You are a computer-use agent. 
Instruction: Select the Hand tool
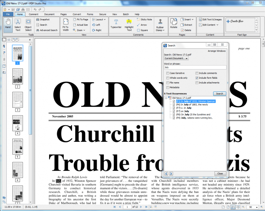[x=8, y=24]
